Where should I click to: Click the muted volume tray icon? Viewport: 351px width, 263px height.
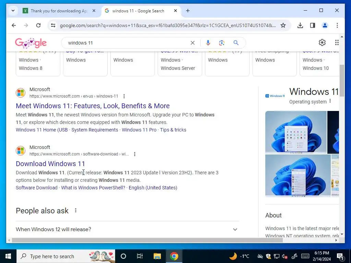point(285,256)
